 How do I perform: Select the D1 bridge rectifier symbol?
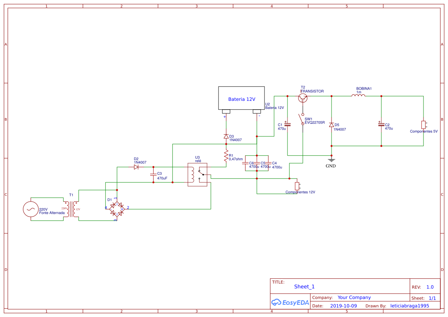tap(117, 209)
